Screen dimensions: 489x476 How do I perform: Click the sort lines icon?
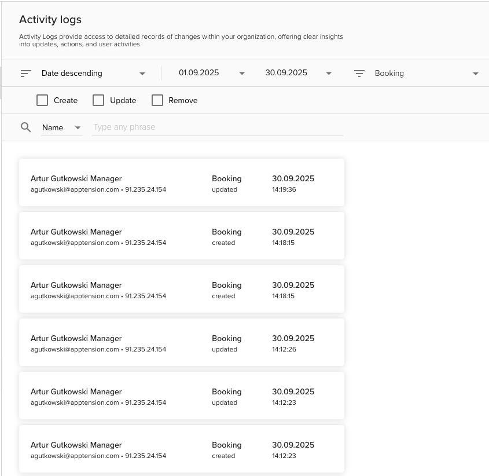click(25, 74)
